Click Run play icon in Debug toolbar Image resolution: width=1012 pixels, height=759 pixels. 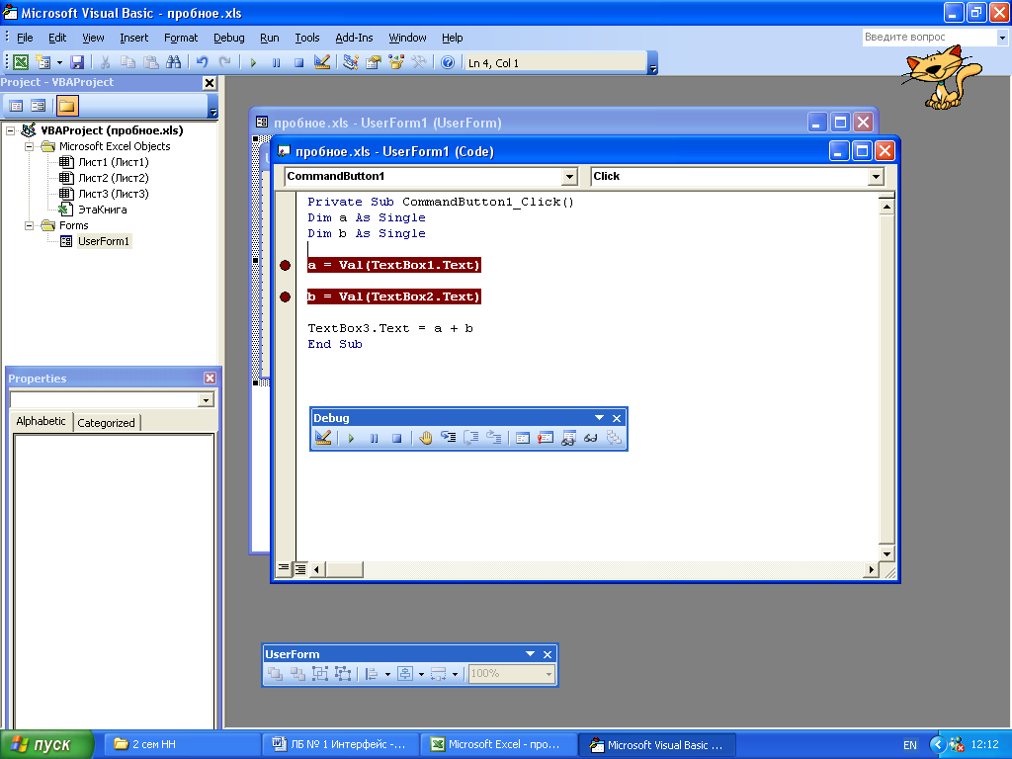(351, 438)
